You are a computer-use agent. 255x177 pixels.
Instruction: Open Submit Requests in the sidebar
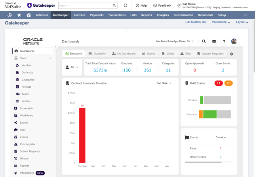(30, 151)
